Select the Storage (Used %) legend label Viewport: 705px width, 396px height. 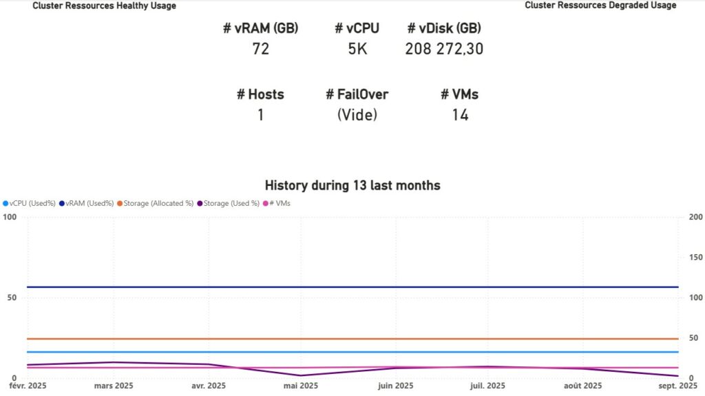point(231,204)
